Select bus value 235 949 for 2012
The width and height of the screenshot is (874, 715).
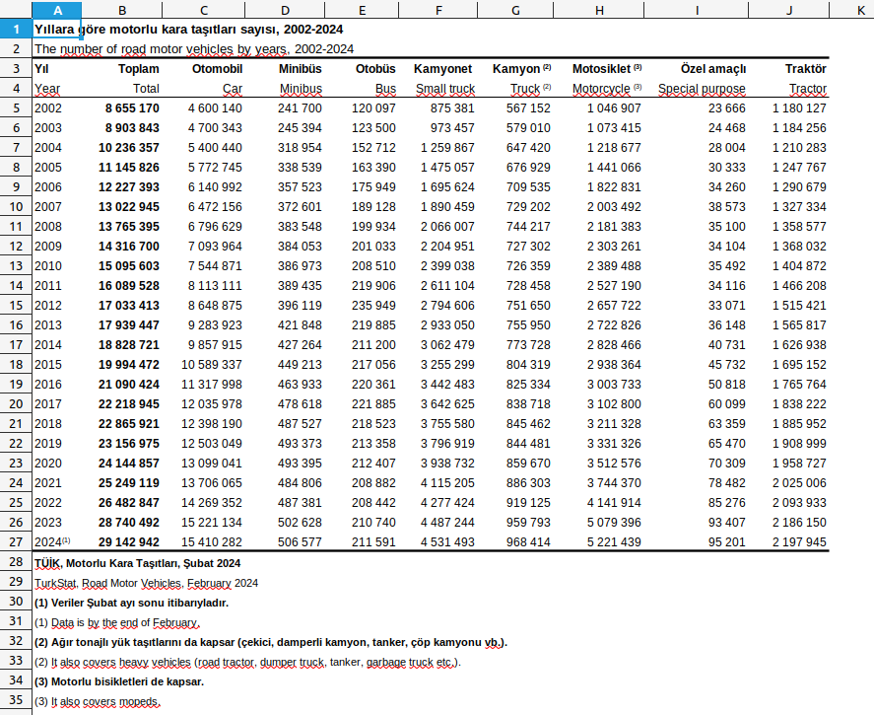tap(373, 306)
